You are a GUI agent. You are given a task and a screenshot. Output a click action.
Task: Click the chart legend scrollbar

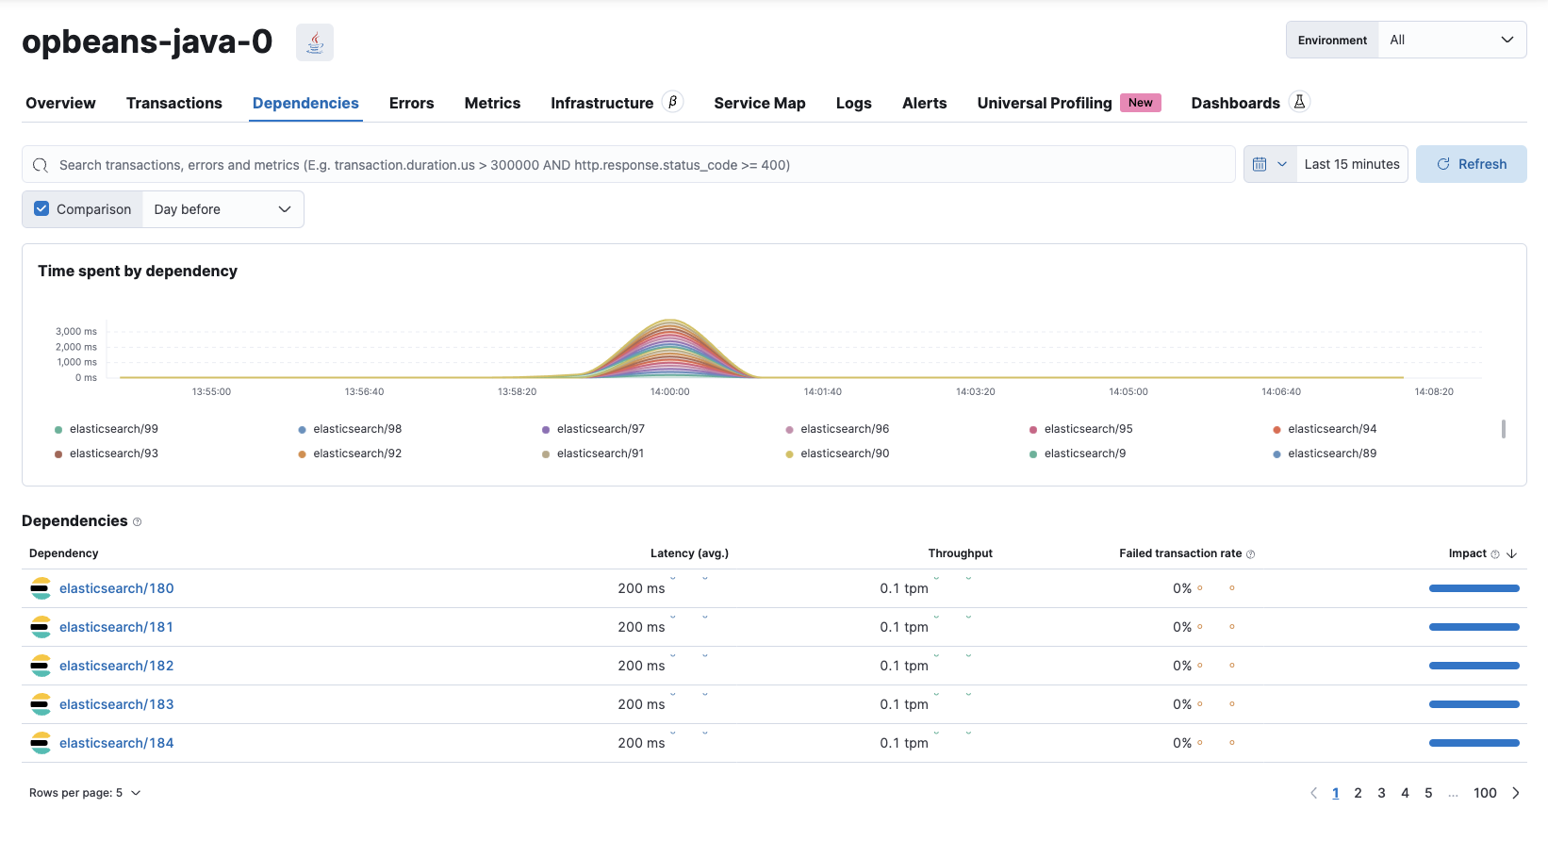point(1503,429)
